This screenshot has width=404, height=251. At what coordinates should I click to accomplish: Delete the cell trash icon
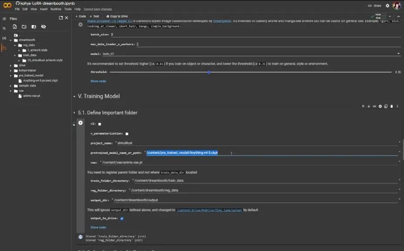click(392, 106)
